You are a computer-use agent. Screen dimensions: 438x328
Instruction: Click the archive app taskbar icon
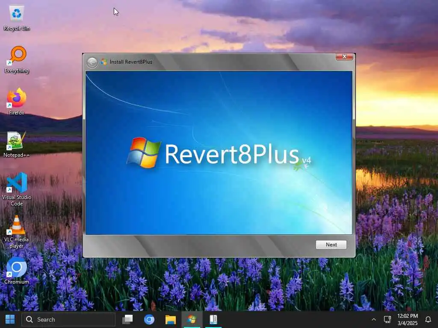213,319
